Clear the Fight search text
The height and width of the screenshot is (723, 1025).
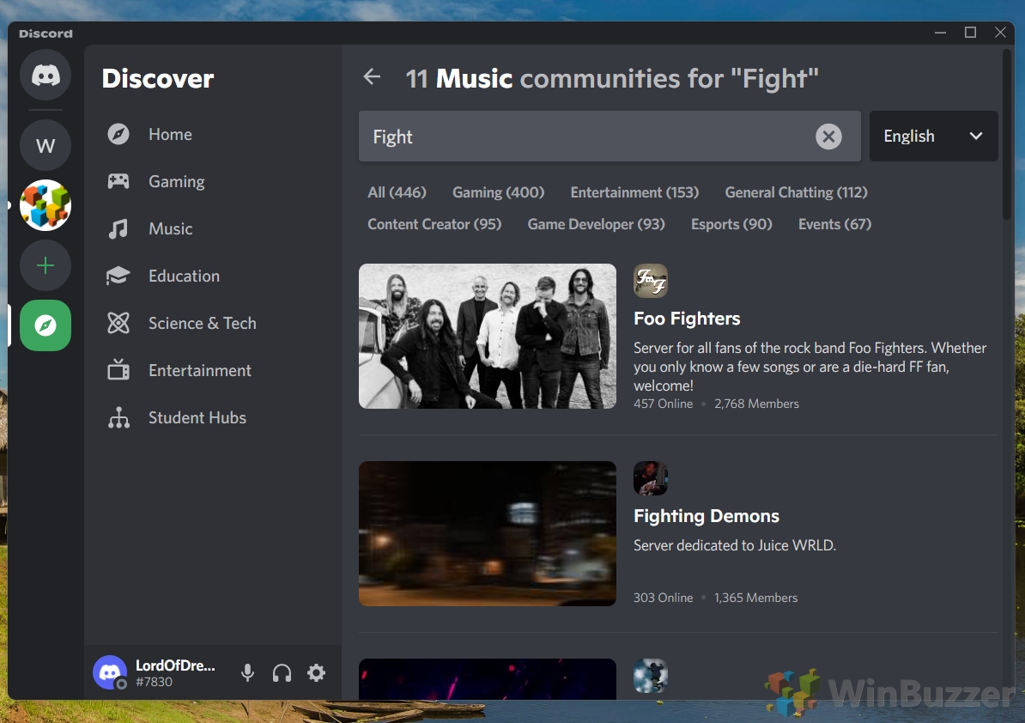coord(828,137)
